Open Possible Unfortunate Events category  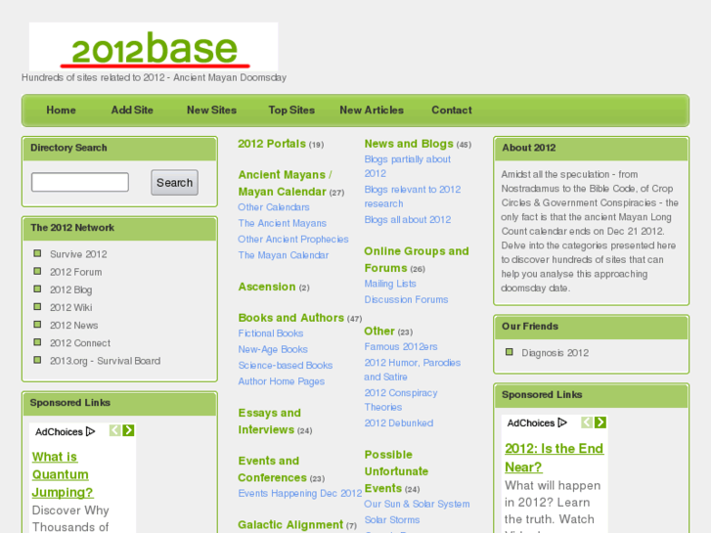[x=396, y=471]
